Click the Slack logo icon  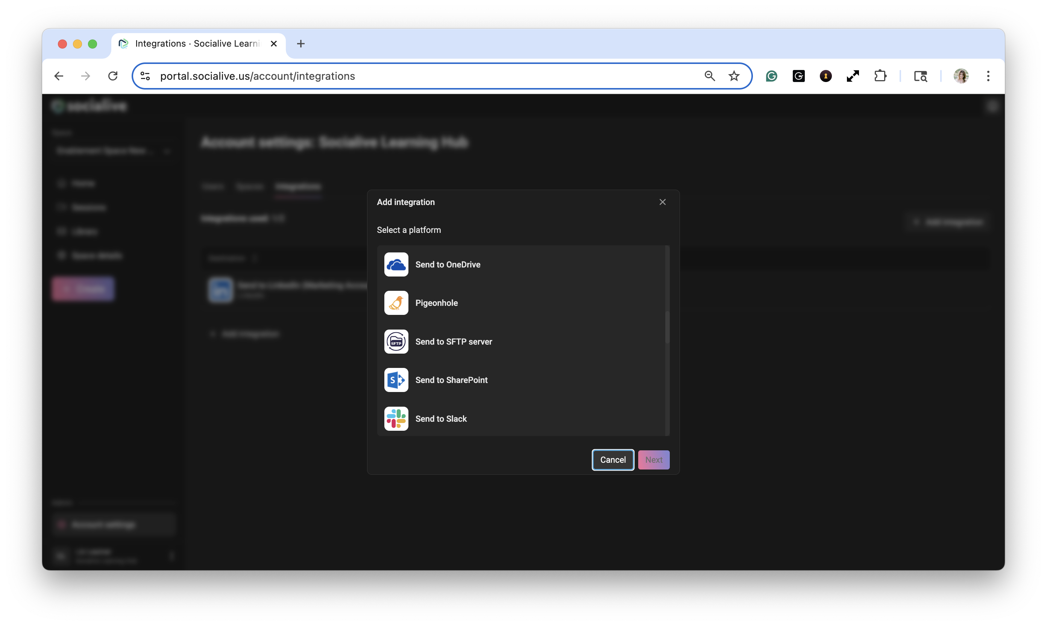(x=396, y=418)
